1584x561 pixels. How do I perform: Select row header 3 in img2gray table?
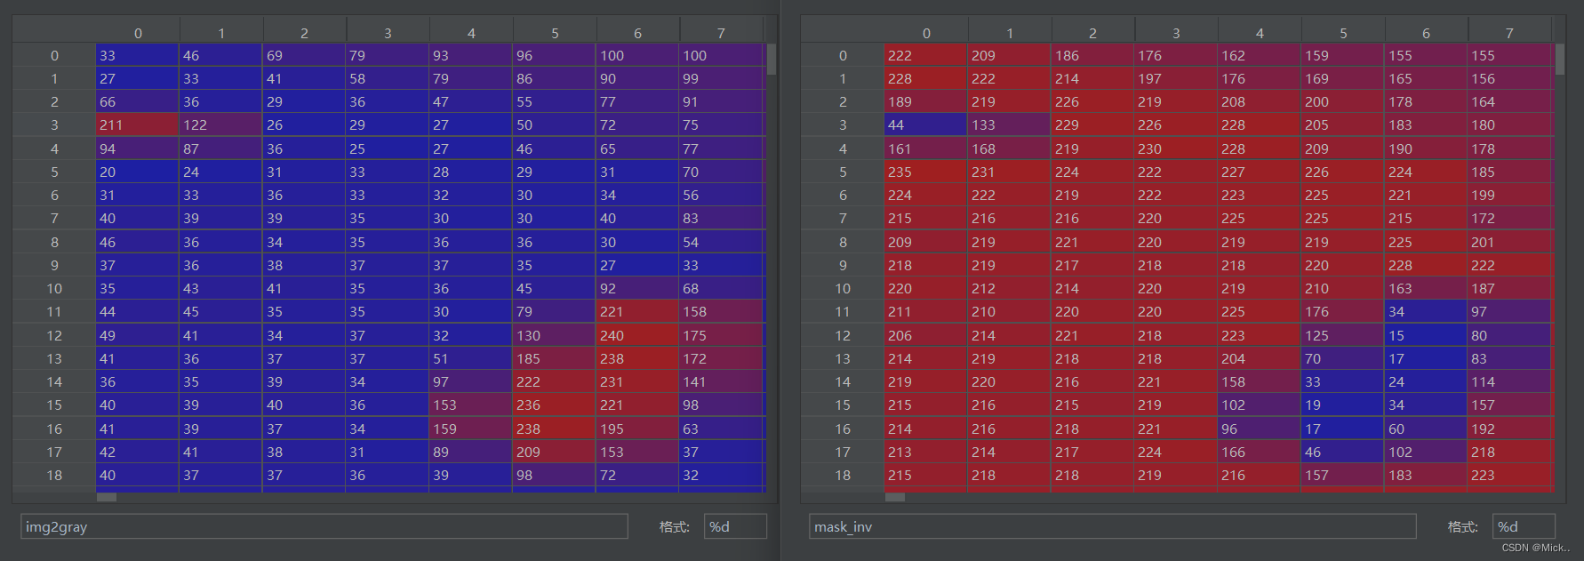click(54, 125)
